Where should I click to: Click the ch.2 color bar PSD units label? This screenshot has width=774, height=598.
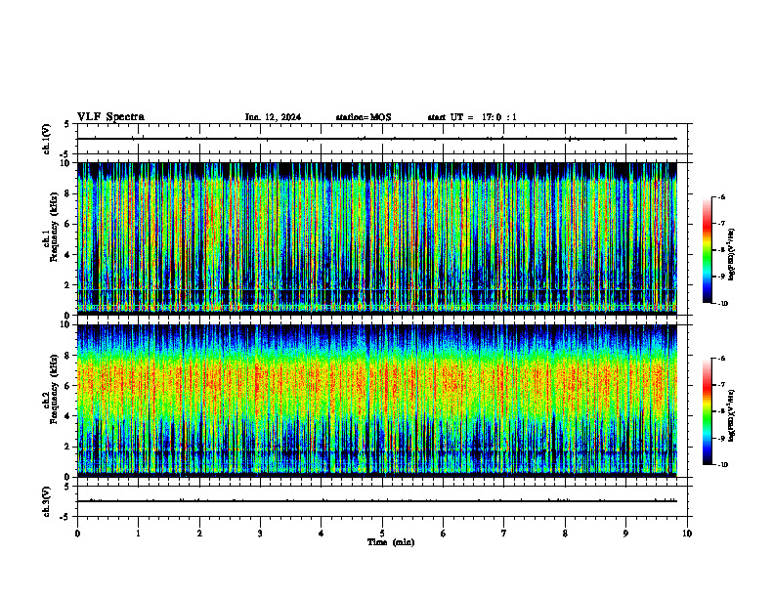coord(732,416)
